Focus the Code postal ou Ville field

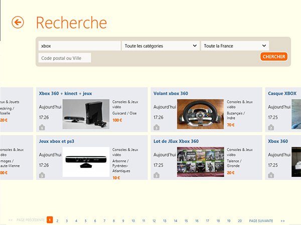coord(65,58)
